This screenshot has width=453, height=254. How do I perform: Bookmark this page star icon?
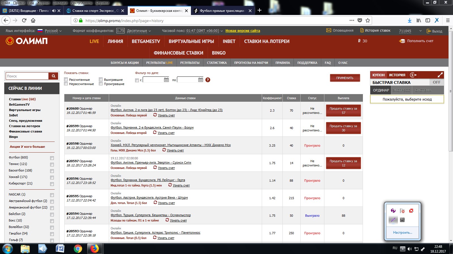[x=368, y=20]
